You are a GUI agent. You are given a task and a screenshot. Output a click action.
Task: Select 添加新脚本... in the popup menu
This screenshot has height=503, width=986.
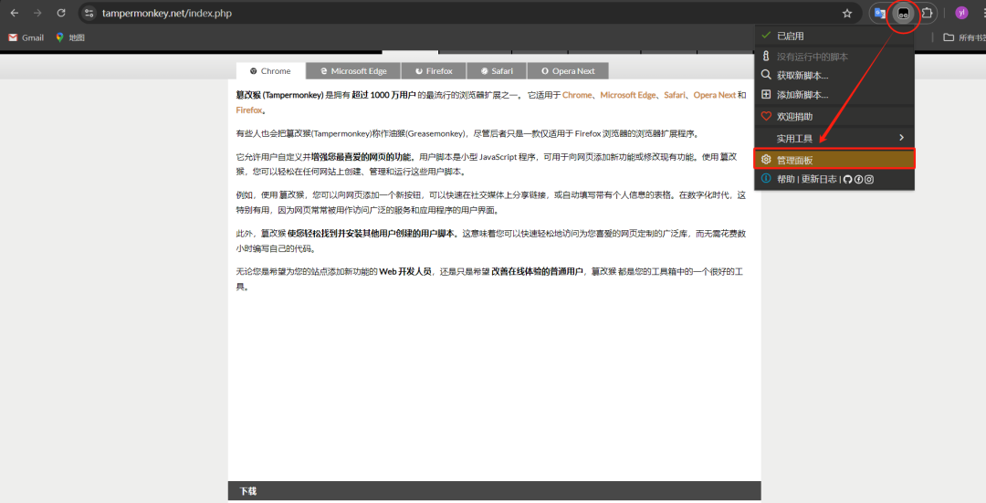[834, 94]
